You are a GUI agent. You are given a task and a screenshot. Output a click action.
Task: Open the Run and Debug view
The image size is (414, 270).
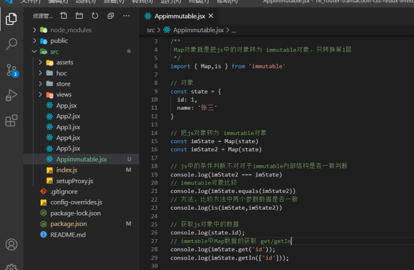click(x=11, y=95)
